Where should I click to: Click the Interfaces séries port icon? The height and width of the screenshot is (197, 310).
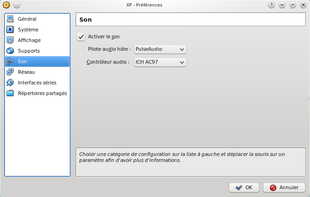pos(10,83)
